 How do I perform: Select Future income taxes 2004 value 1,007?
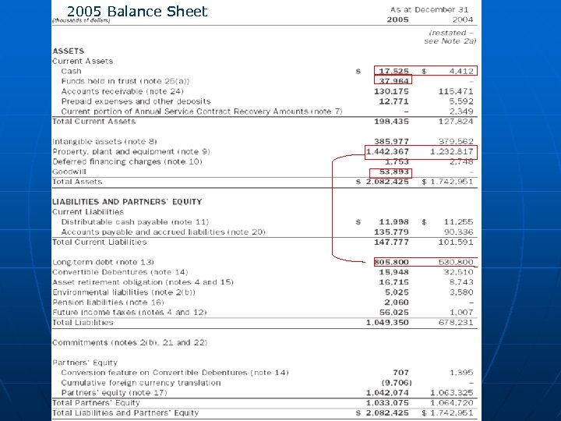(x=461, y=312)
